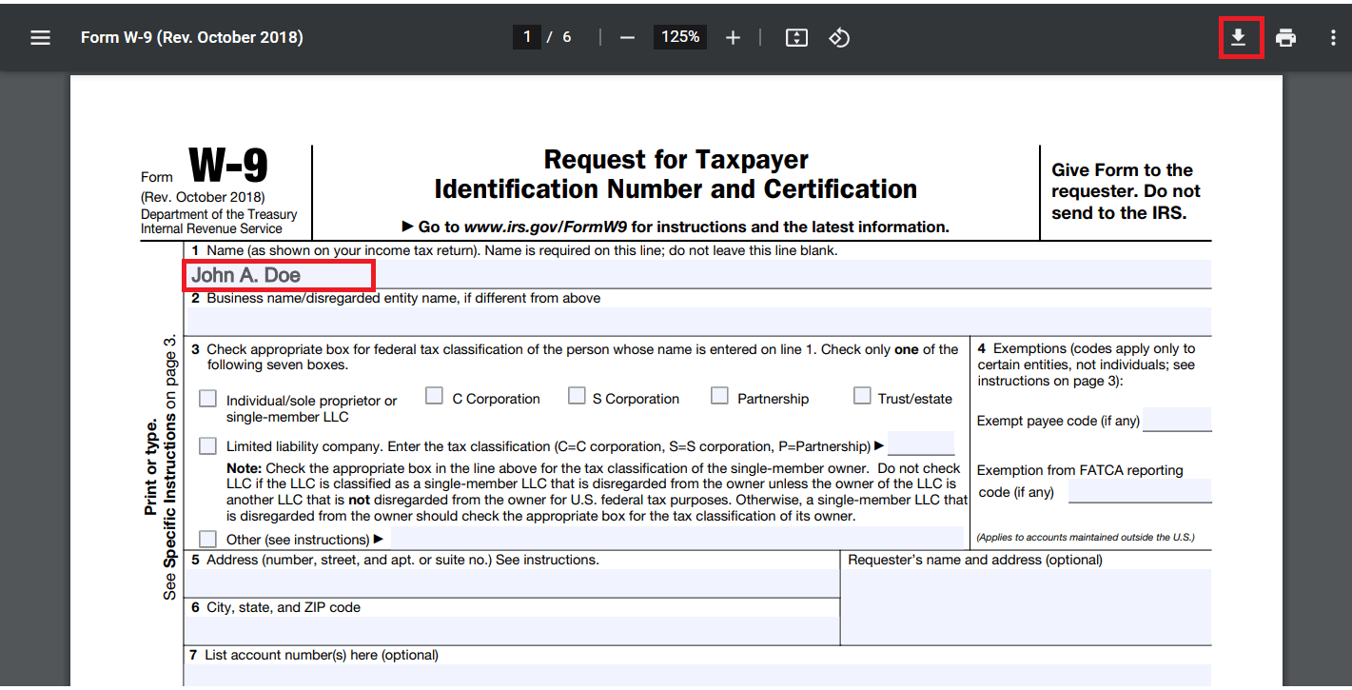Rotate the document counterclockwise

coord(839,38)
